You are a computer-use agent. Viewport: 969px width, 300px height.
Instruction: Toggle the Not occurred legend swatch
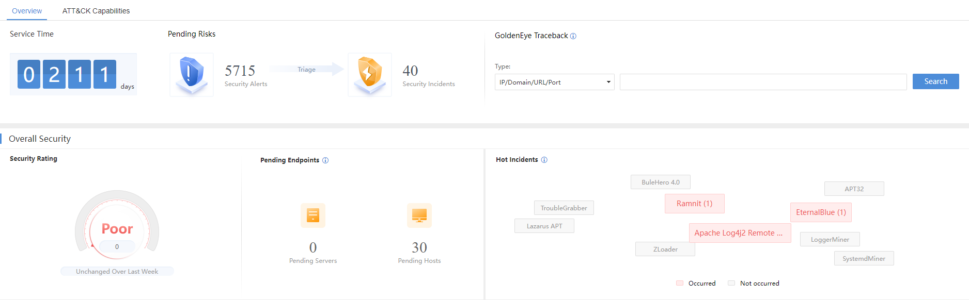coord(731,283)
